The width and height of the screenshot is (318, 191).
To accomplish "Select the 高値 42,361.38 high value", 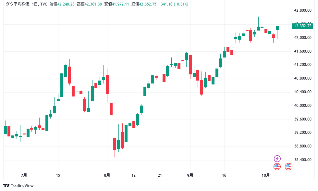I will 89,4.
